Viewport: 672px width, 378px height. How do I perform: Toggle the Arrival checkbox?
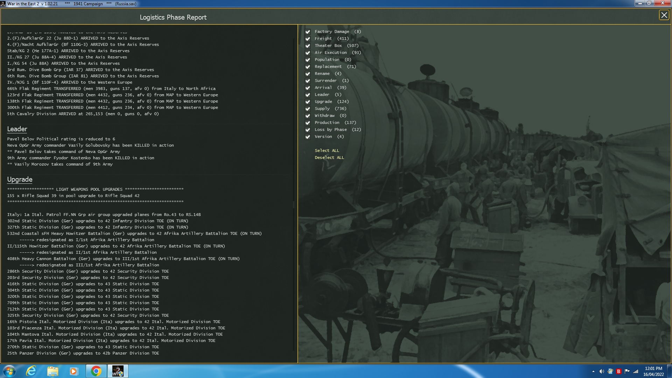(x=308, y=88)
